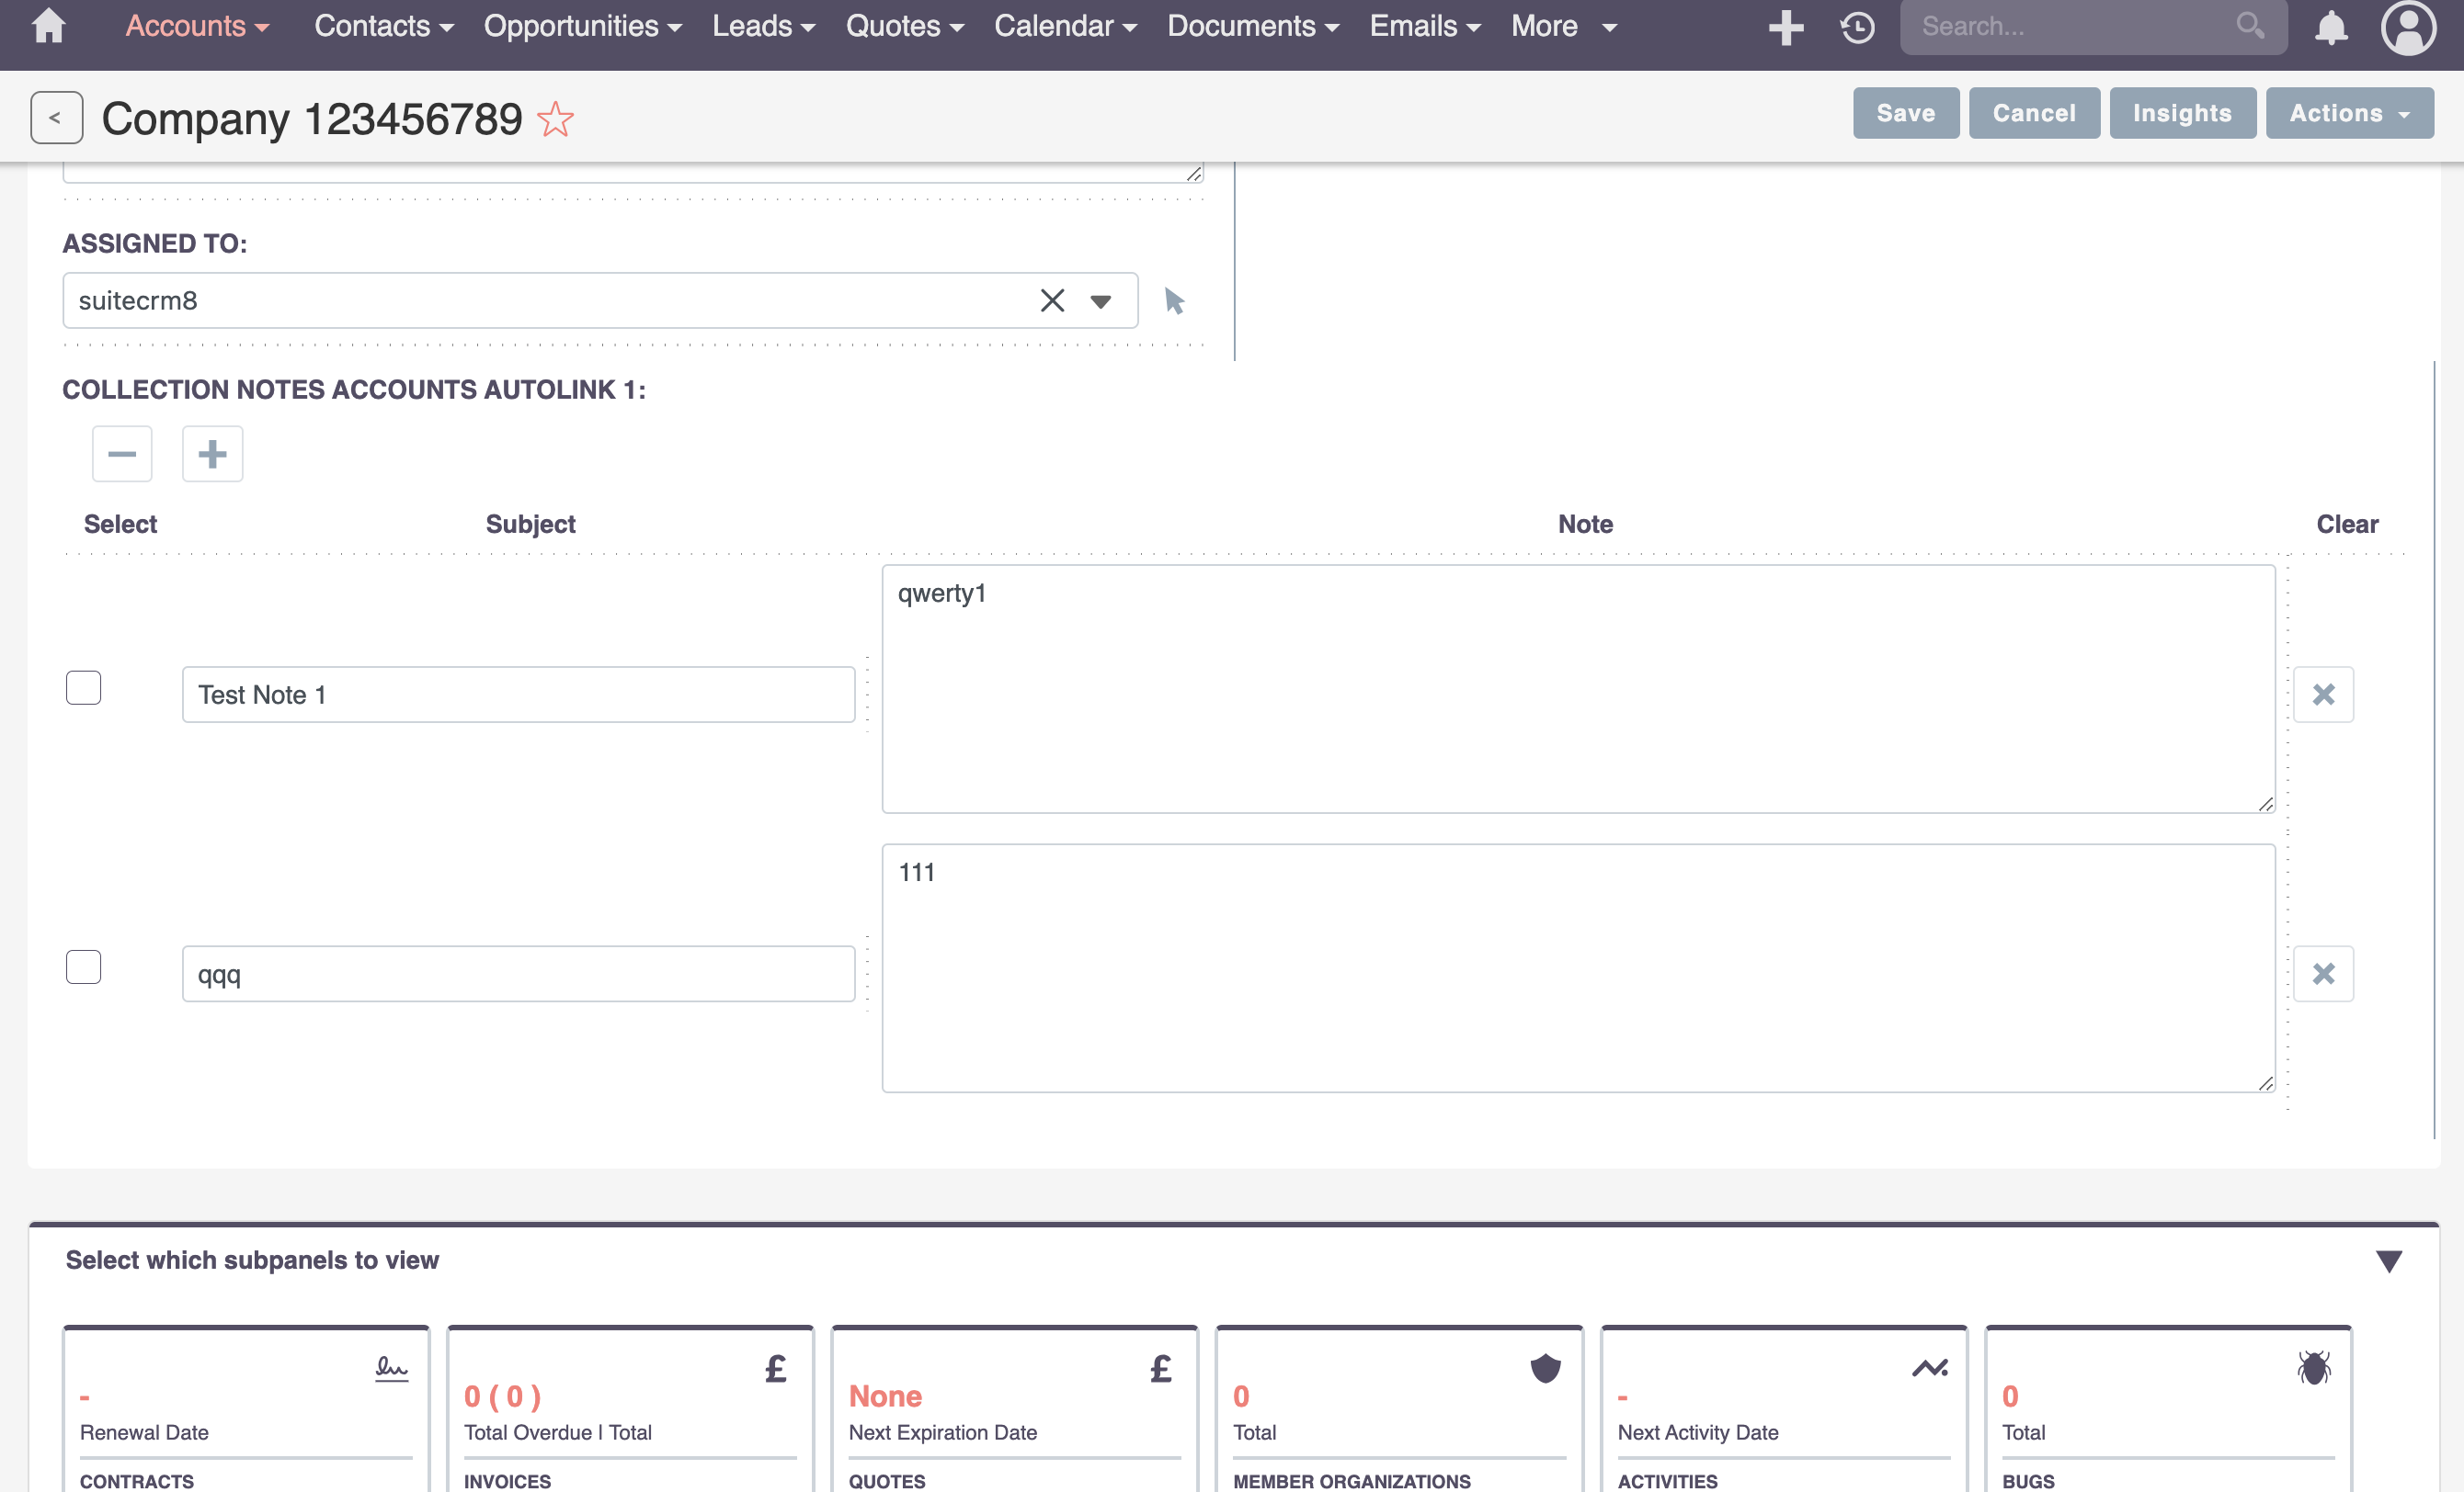The width and height of the screenshot is (2464, 1492).
Task: Collapse the subpanels view triangle
Action: click(x=2388, y=1261)
